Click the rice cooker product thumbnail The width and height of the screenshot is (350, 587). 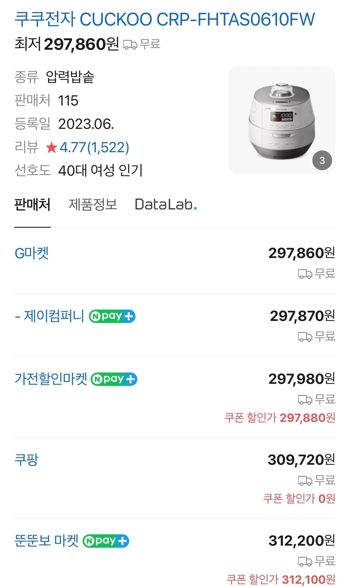[281, 120]
